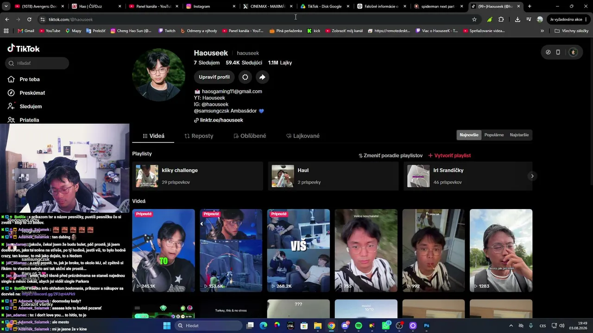Open File Explorer from the taskbar

(x=318, y=326)
